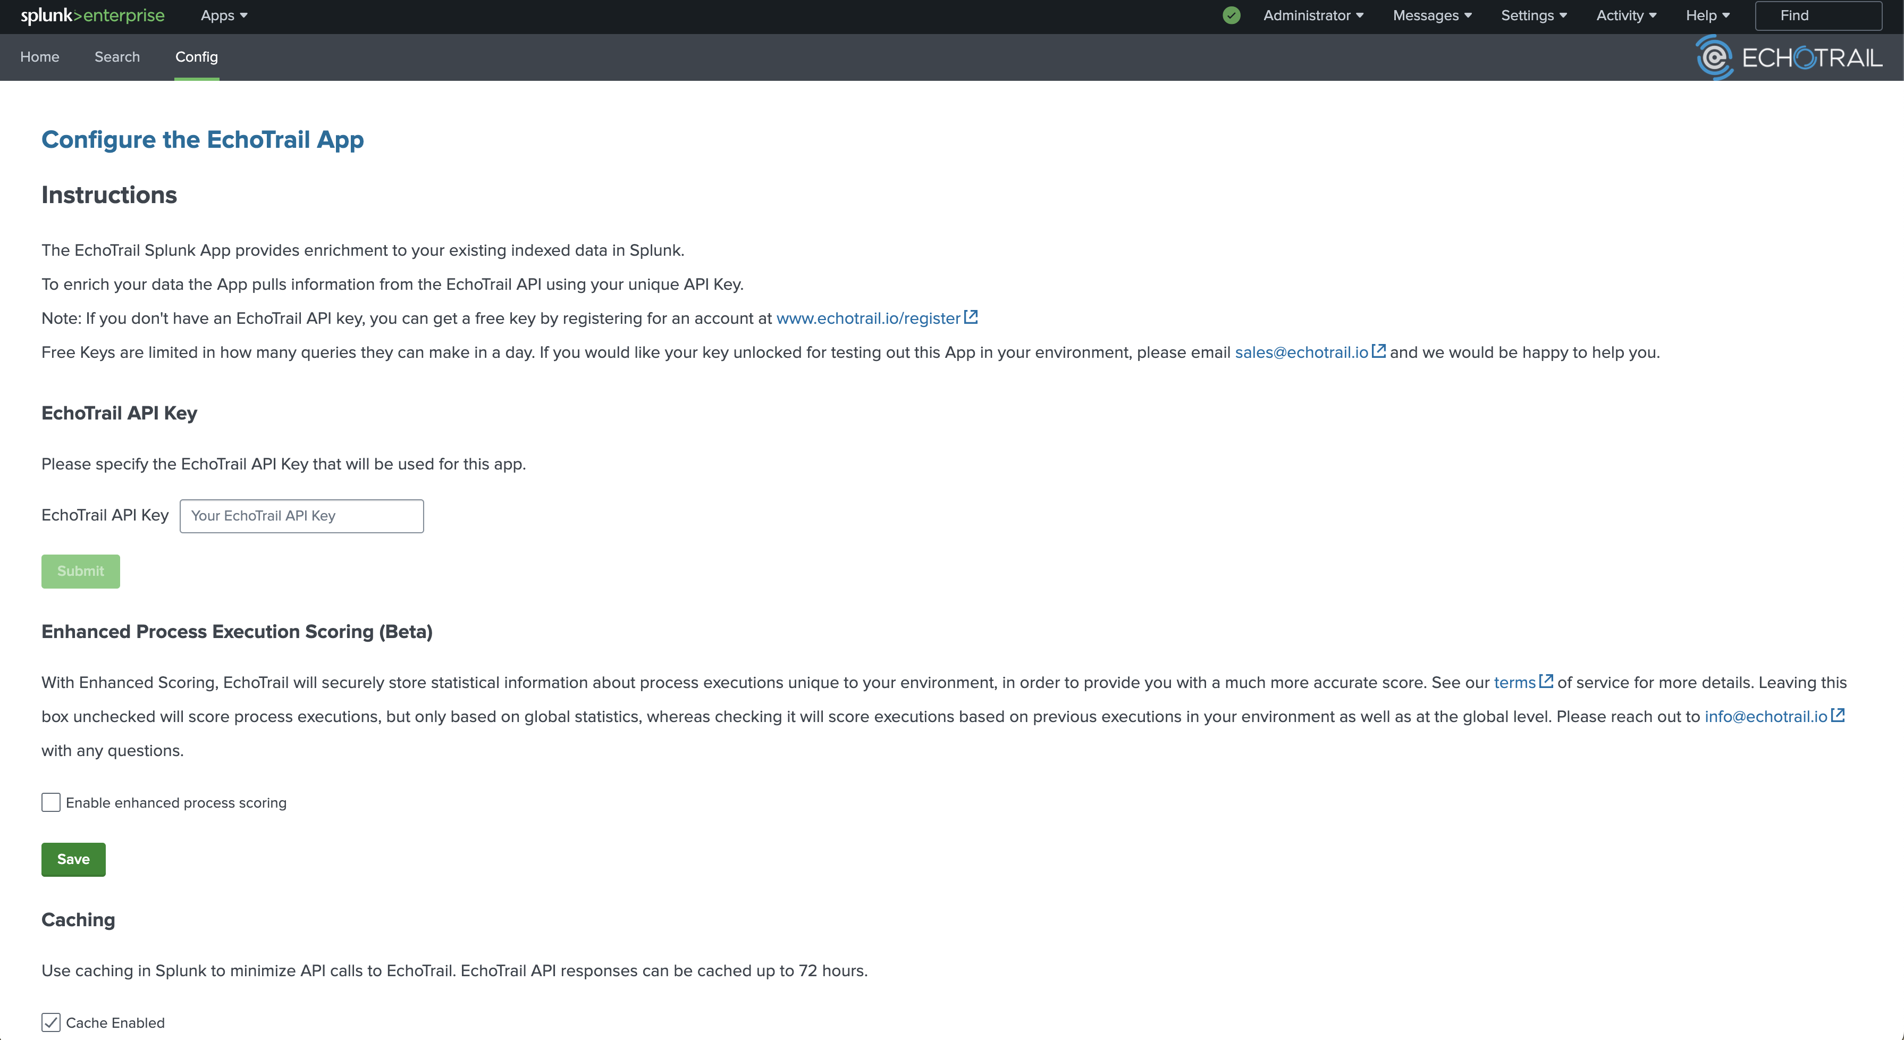
Task: Click the EchoTrail API Key section heading
Action: (x=119, y=413)
